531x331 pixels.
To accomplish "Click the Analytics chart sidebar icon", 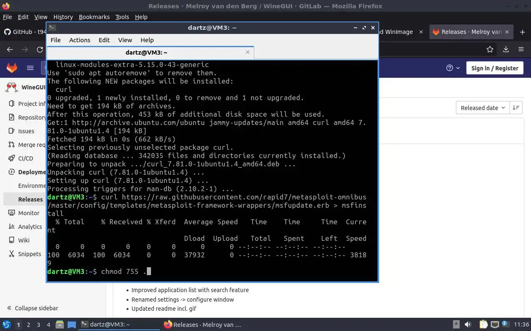I will (11, 227).
